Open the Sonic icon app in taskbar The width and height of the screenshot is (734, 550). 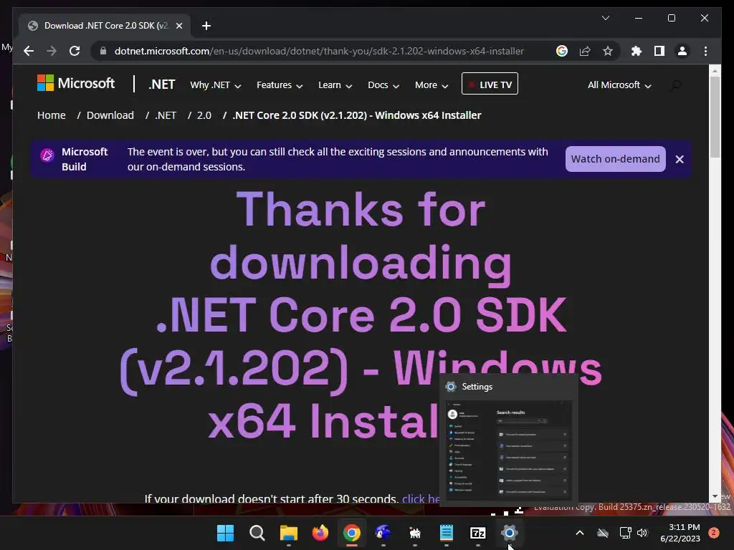pos(383,533)
